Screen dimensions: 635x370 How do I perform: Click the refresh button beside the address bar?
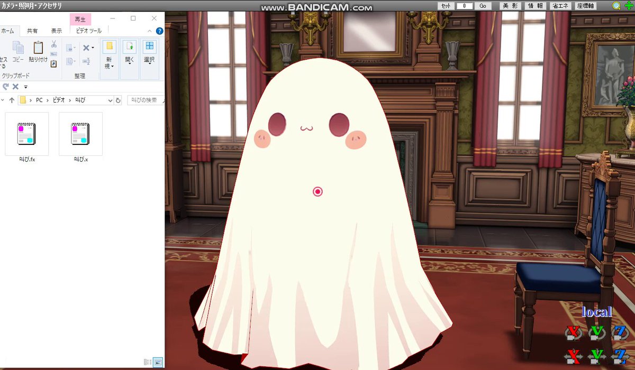click(x=118, y=100)
